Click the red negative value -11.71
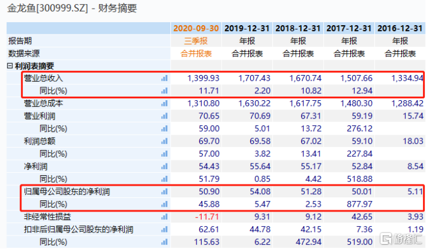 [207, 216]
